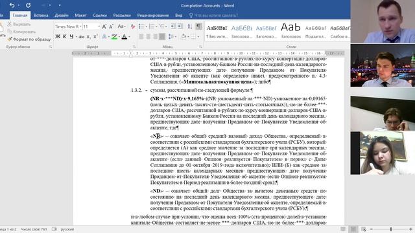Toggle Italic (К) formatting
The image size is (415, 233).
64,36
